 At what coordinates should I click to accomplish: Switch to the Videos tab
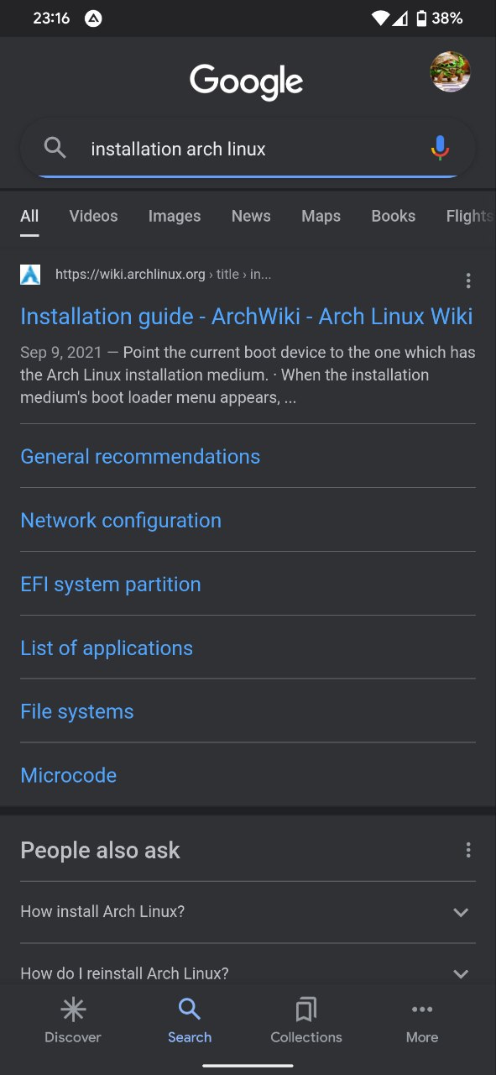[x=93, y=216]
